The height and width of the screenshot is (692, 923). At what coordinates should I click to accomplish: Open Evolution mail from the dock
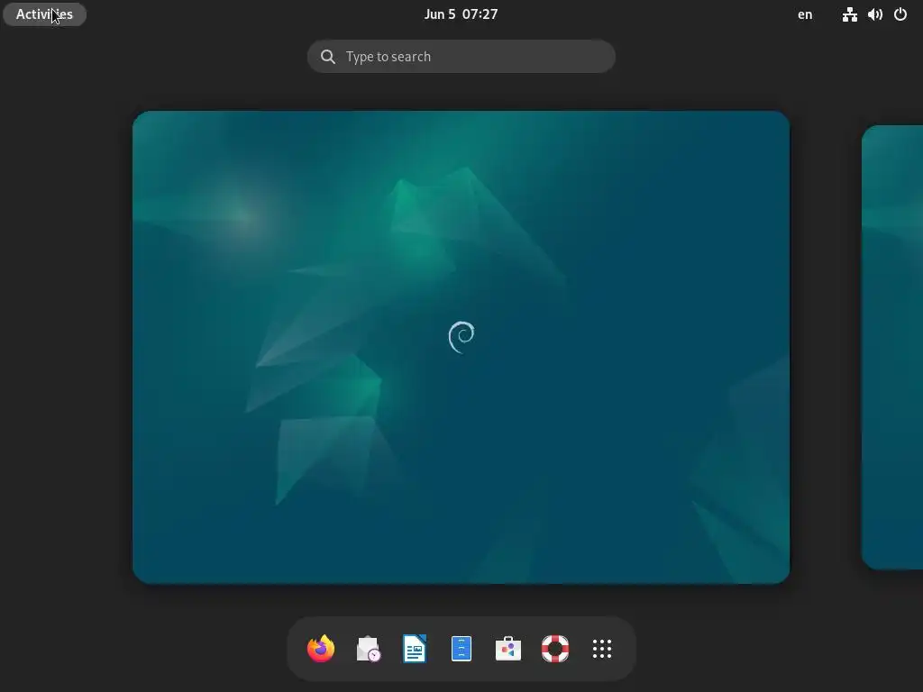(368, 649)
